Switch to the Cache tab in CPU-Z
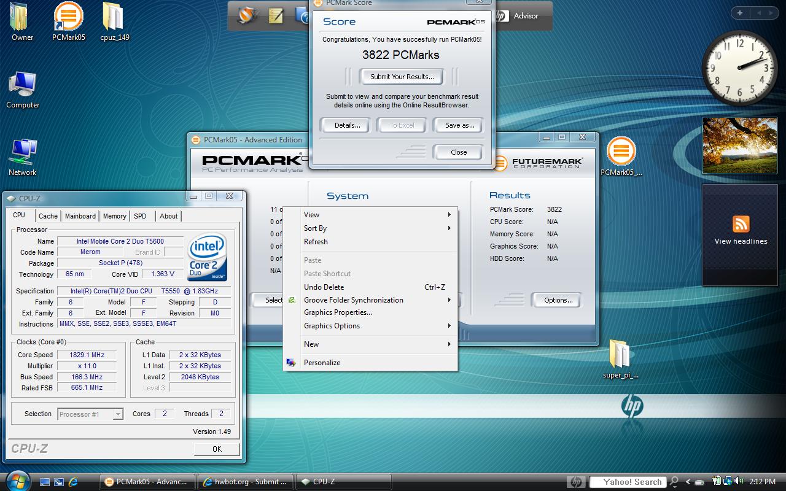Image resolution: width=786 pixels, height=491 pixels. point(48,216)
